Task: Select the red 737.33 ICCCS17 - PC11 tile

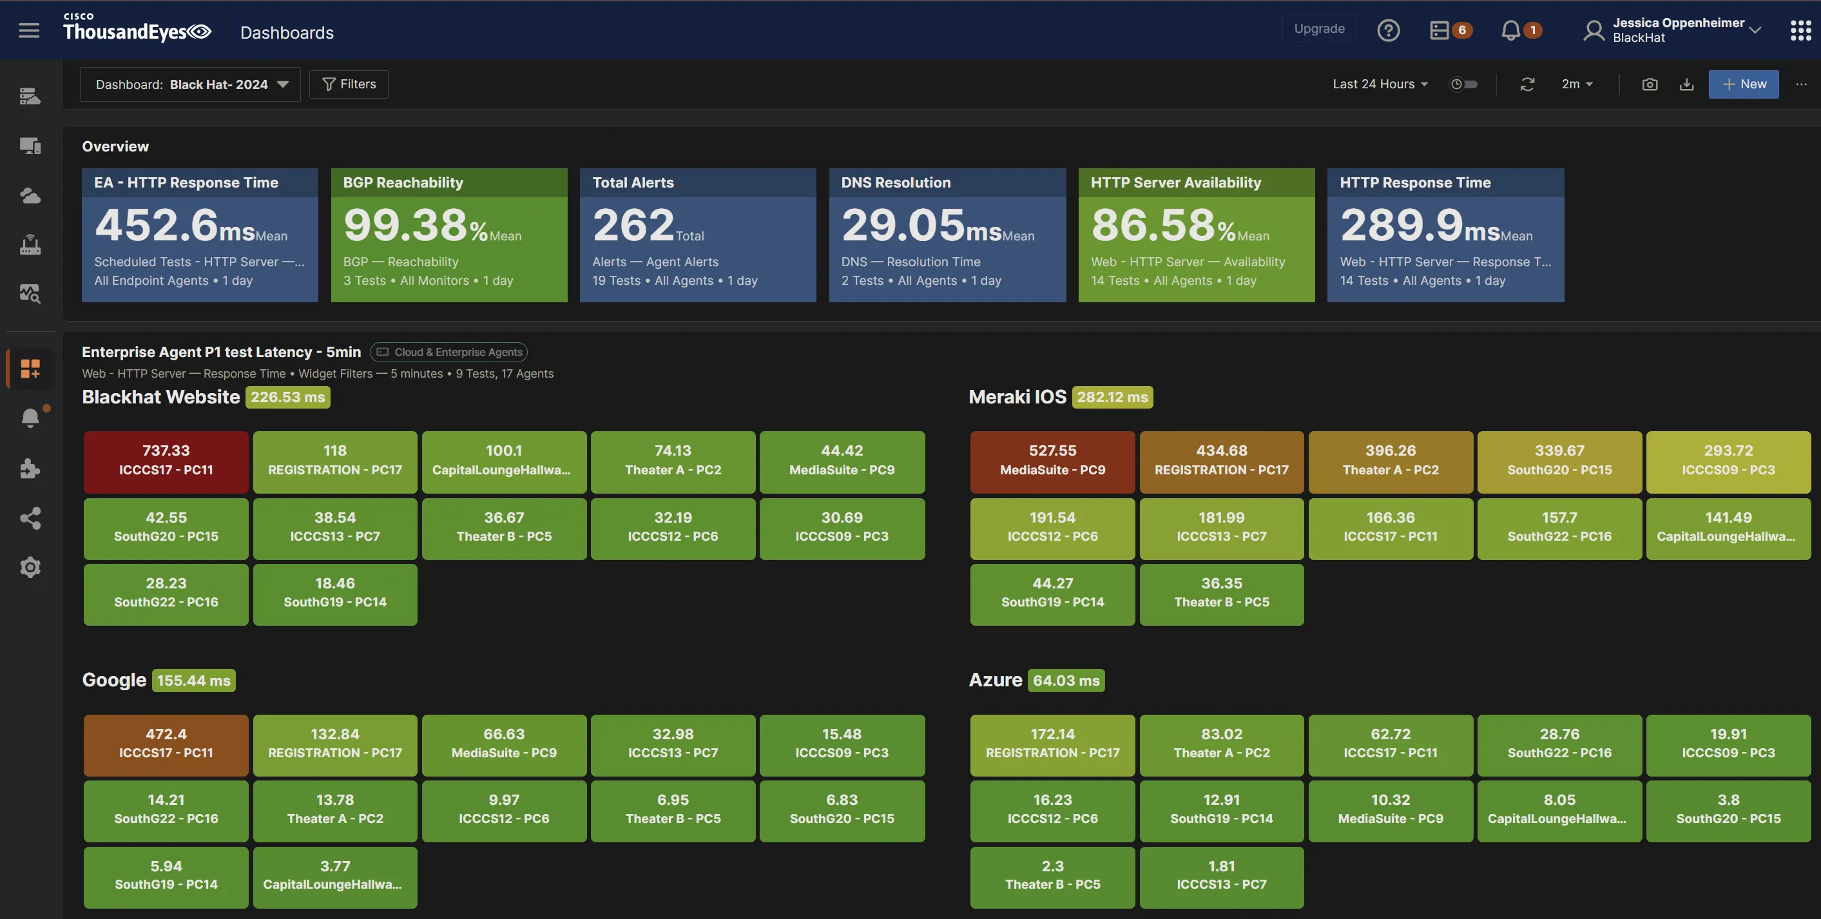Action: (166, 461)
